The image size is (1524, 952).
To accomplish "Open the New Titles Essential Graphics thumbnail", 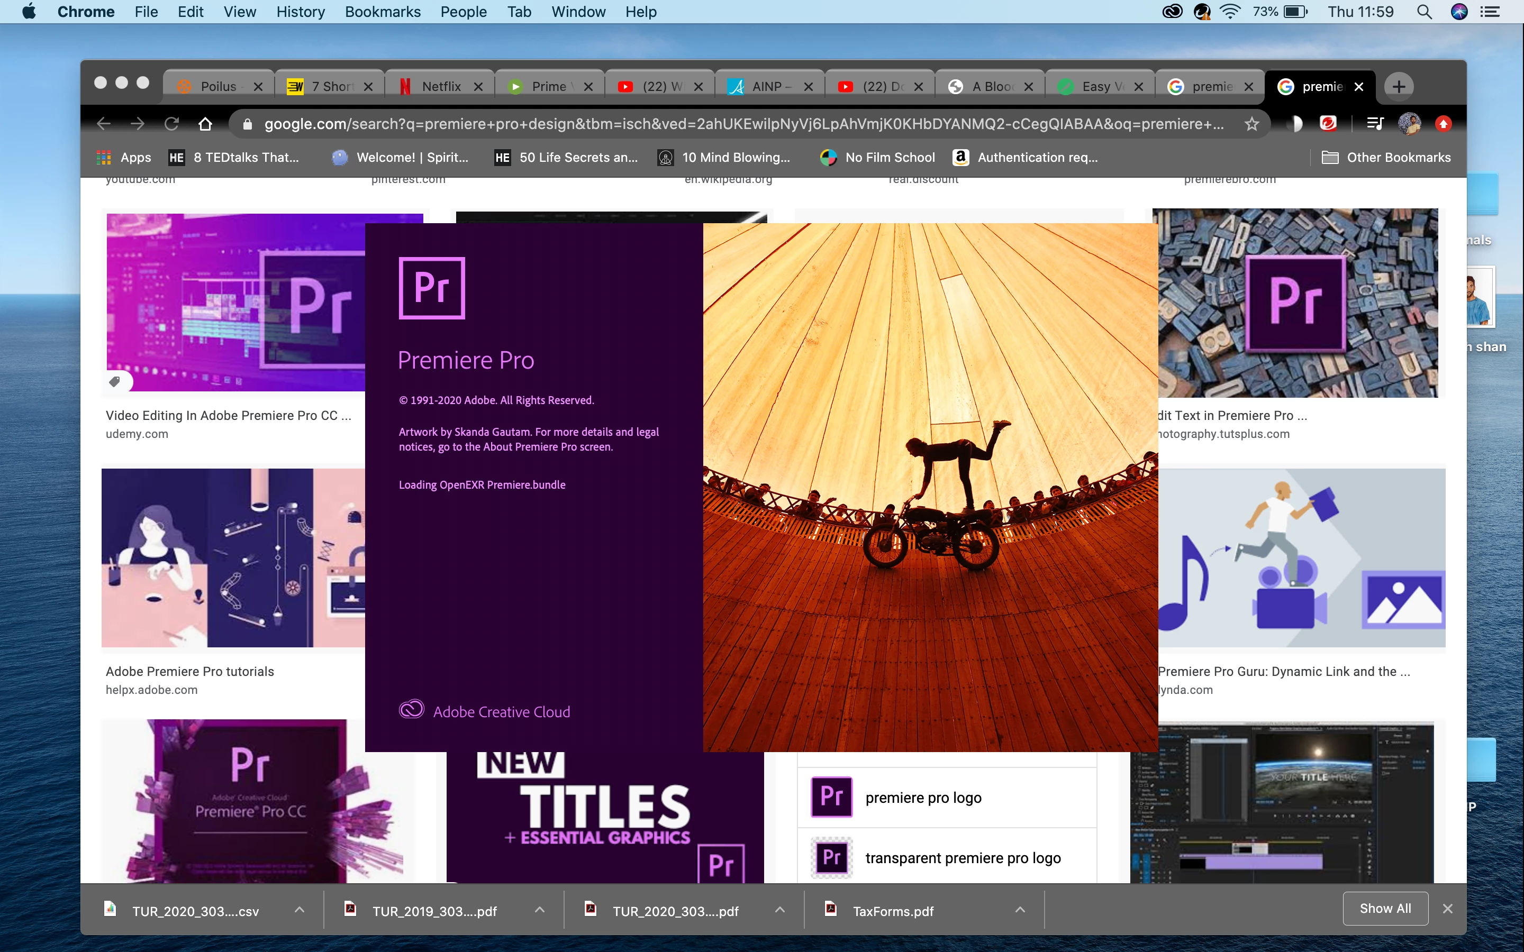I will 605,817.
